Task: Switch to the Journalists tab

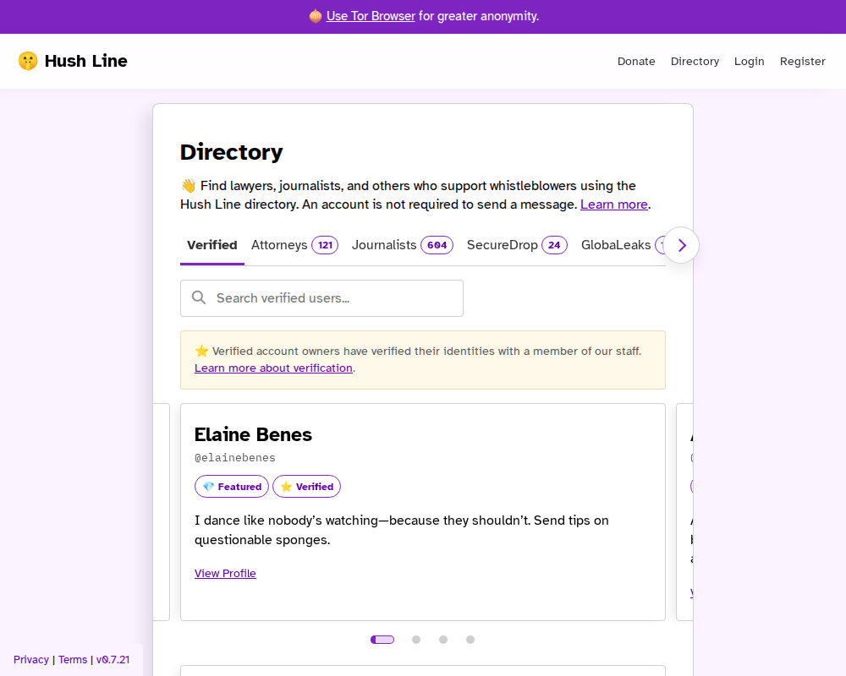Action: pyautogui.click(x=403, y=245)
